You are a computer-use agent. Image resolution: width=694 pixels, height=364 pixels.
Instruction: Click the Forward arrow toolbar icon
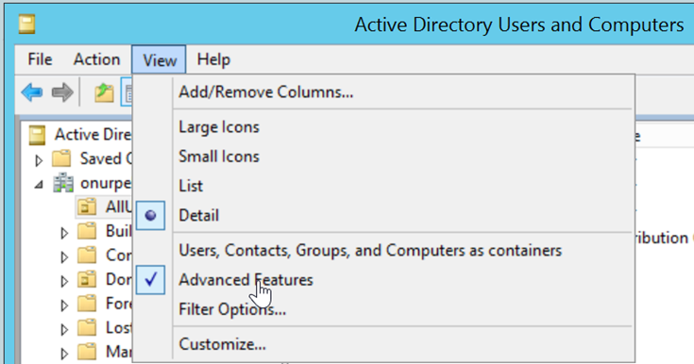[x=62, y=92]
